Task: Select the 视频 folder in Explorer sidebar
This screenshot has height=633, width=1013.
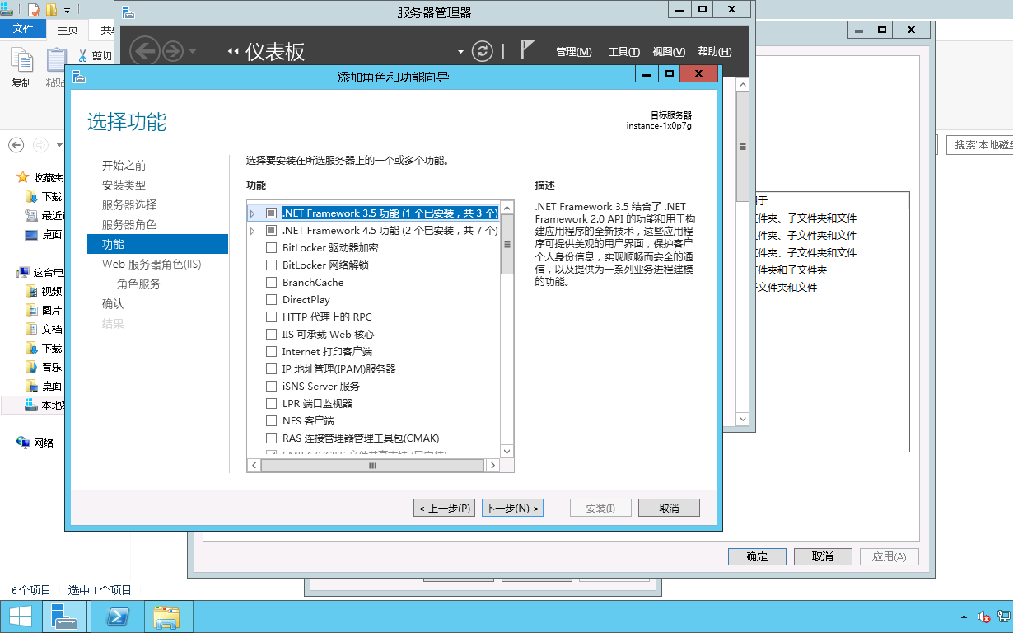Action: pos(44,291)
